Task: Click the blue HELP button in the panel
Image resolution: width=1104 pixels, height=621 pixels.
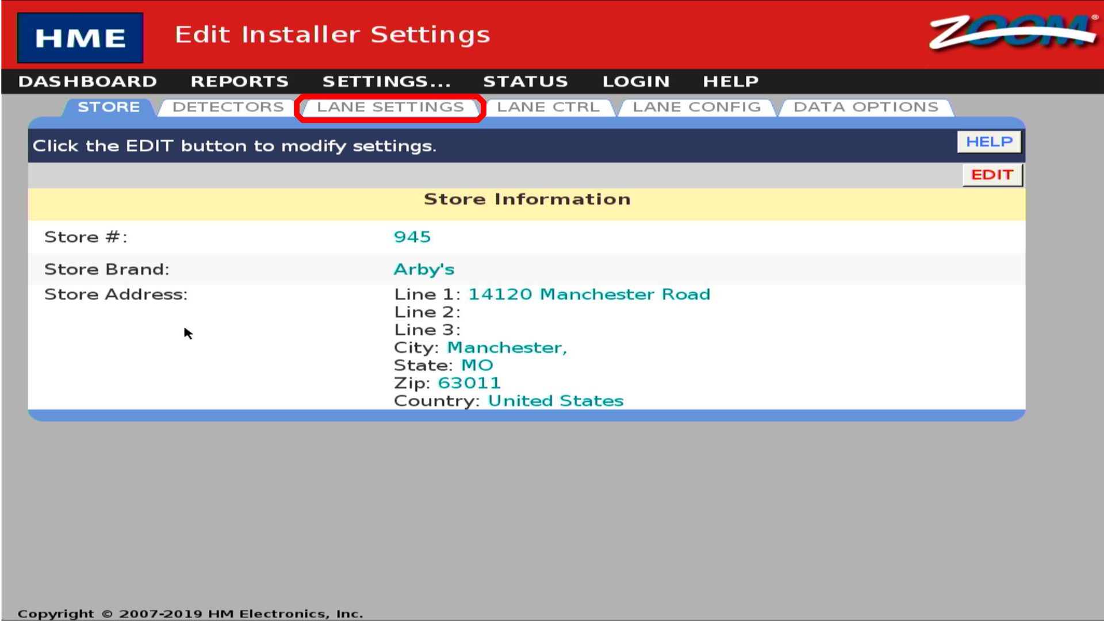Action: (988, 141)
